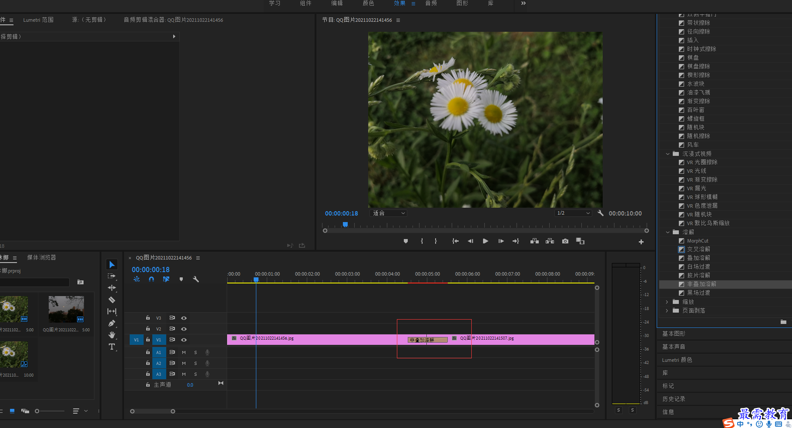Screen dimensions: 792x428
Task: Select the Type tool
Action: (112, 347)
